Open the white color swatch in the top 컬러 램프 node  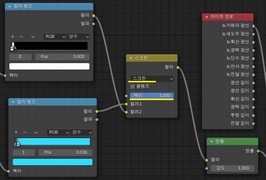[x=49, y=67]
